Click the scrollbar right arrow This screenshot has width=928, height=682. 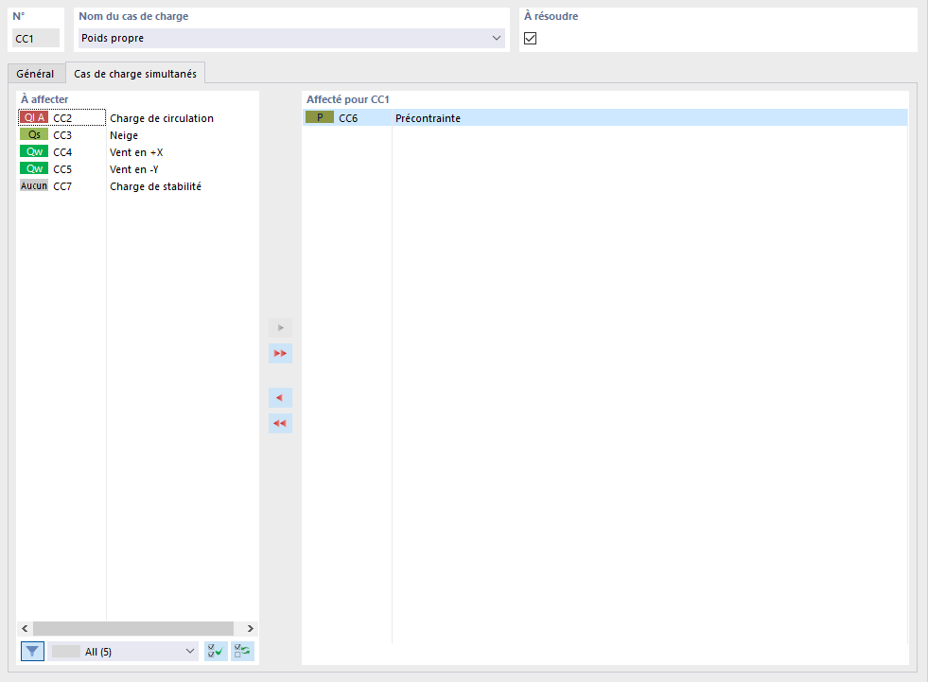click(x=251, y=628)
